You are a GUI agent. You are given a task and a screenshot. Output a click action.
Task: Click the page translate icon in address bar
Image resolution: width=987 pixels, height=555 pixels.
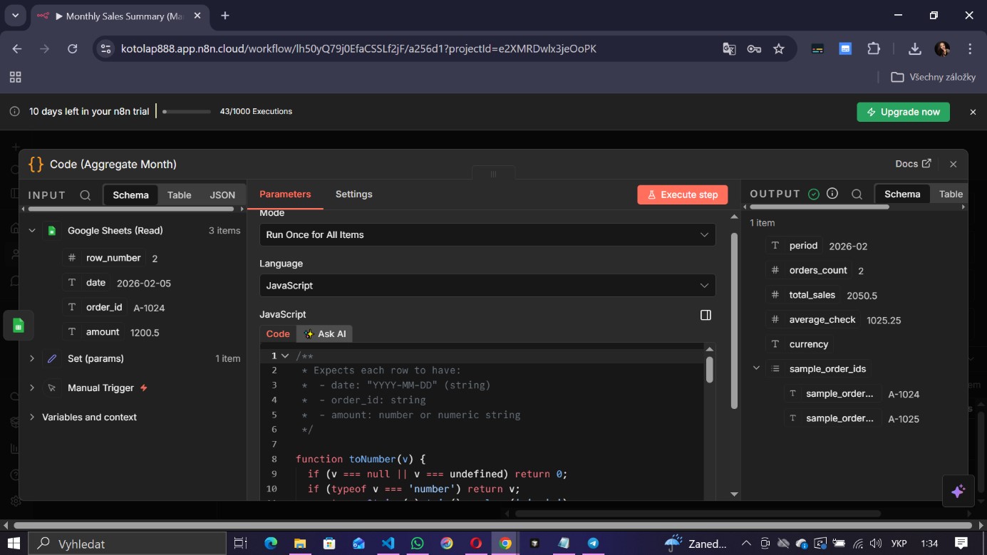click(729, 49)
